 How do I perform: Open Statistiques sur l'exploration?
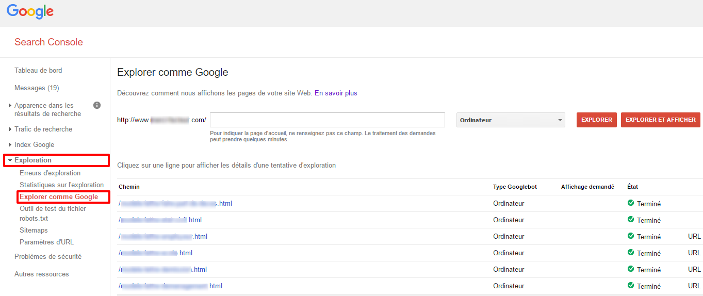click(x=61, y=185)
